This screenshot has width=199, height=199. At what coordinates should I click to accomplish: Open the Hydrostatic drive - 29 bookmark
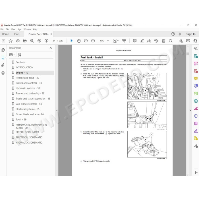[27, 78]
